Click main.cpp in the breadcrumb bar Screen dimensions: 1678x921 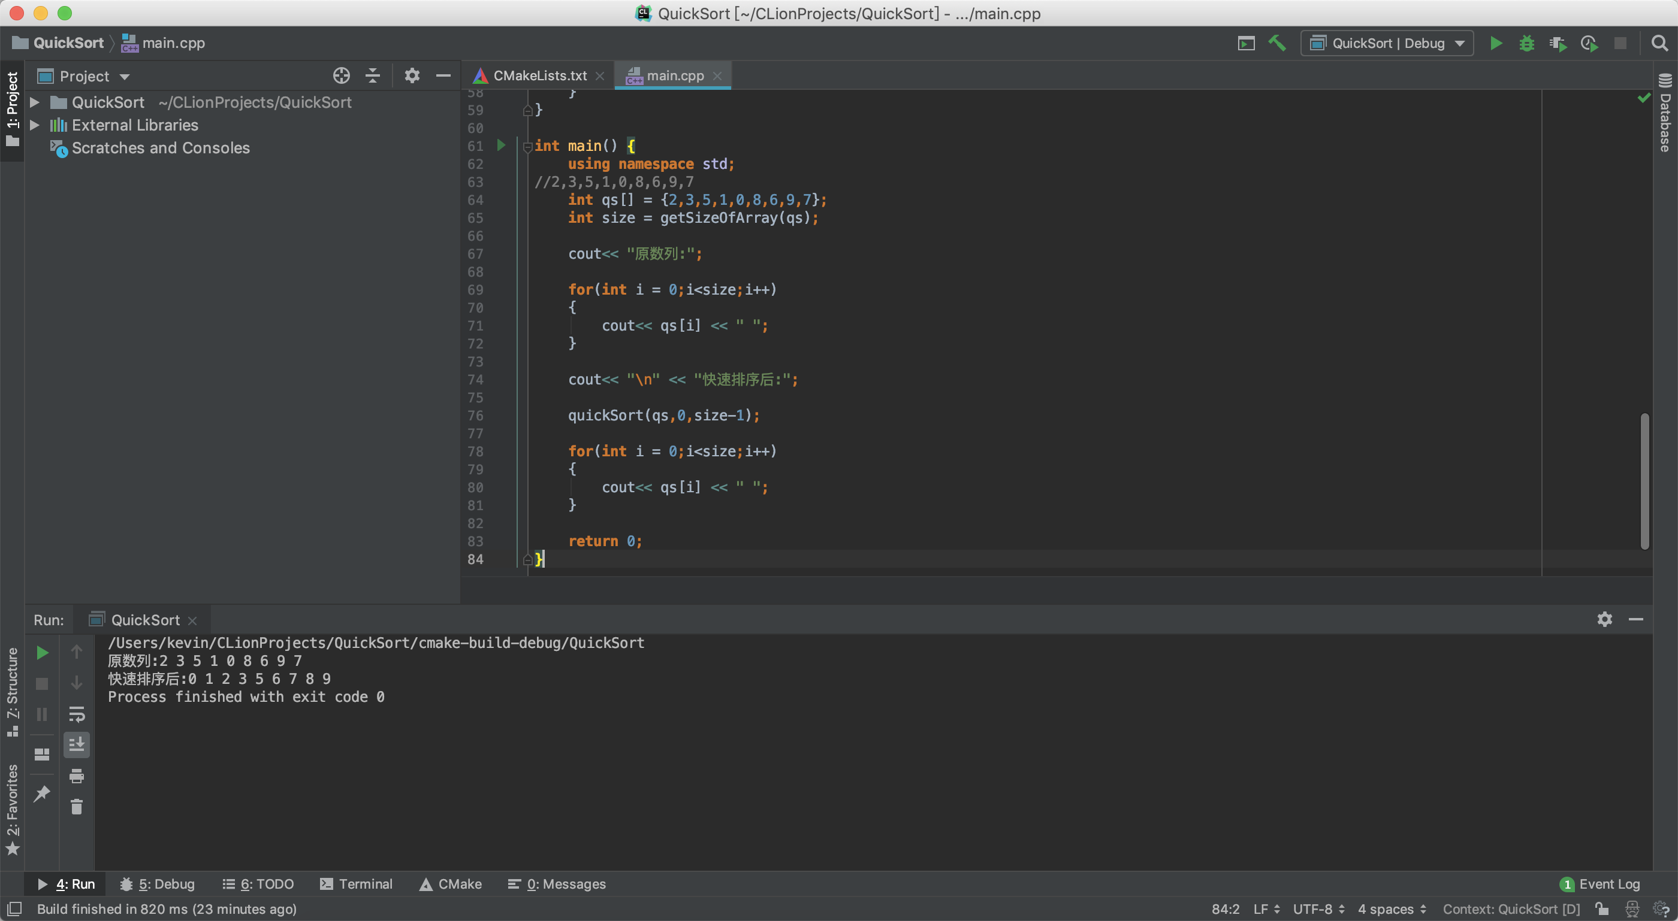coord(164,43)
